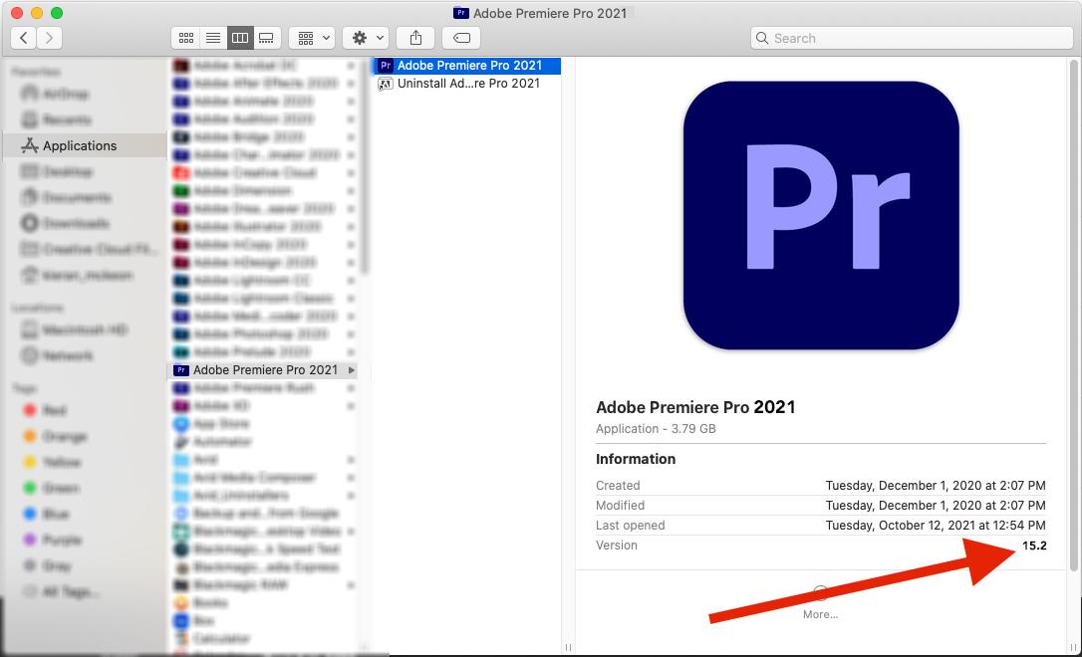The width and height of the screenshot is (1082, 657).
Task: Click the Blue tag in sidebar
Action: pos(46,515)
